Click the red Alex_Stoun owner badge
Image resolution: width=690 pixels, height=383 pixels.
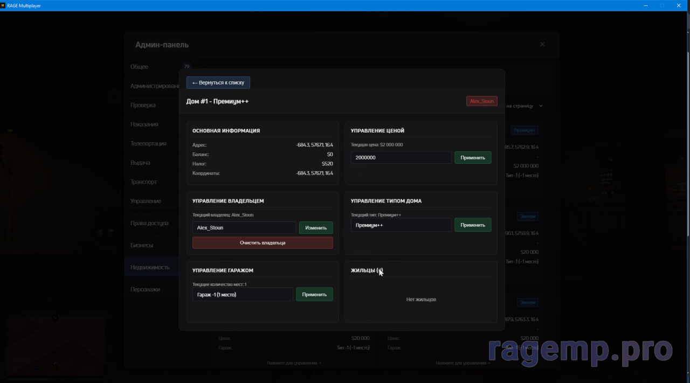point(481,101)
